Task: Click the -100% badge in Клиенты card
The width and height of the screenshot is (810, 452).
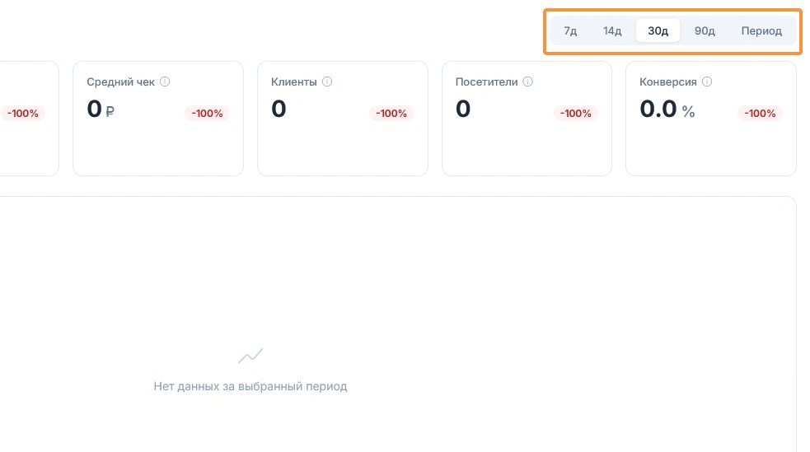Action: tap(391, 114)
